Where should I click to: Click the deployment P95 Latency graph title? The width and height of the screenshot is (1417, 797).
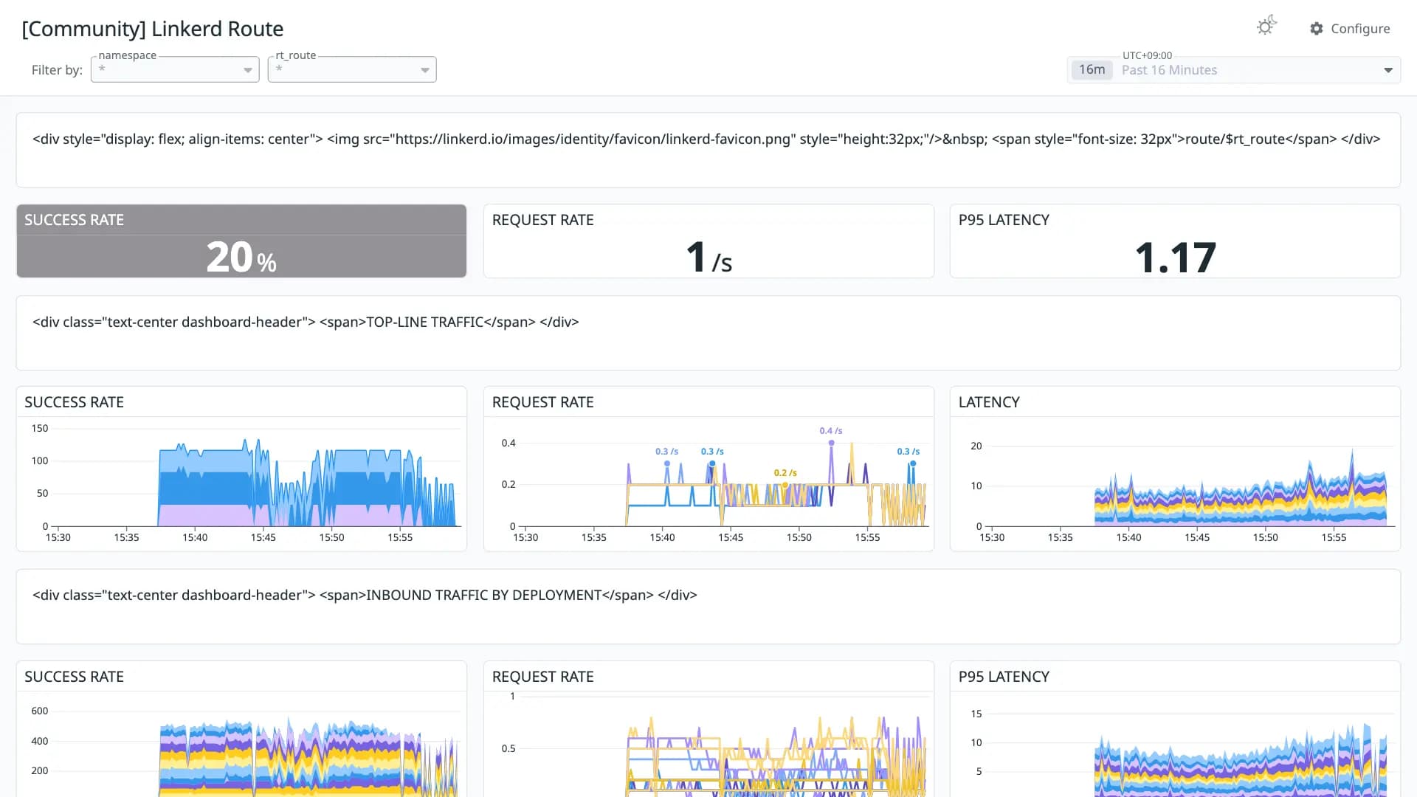tap(1004, 677)
